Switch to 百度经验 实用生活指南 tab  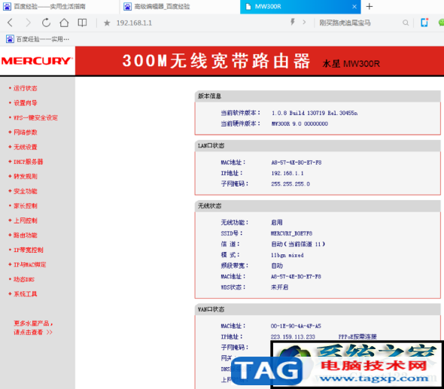(x=59, y=7)
